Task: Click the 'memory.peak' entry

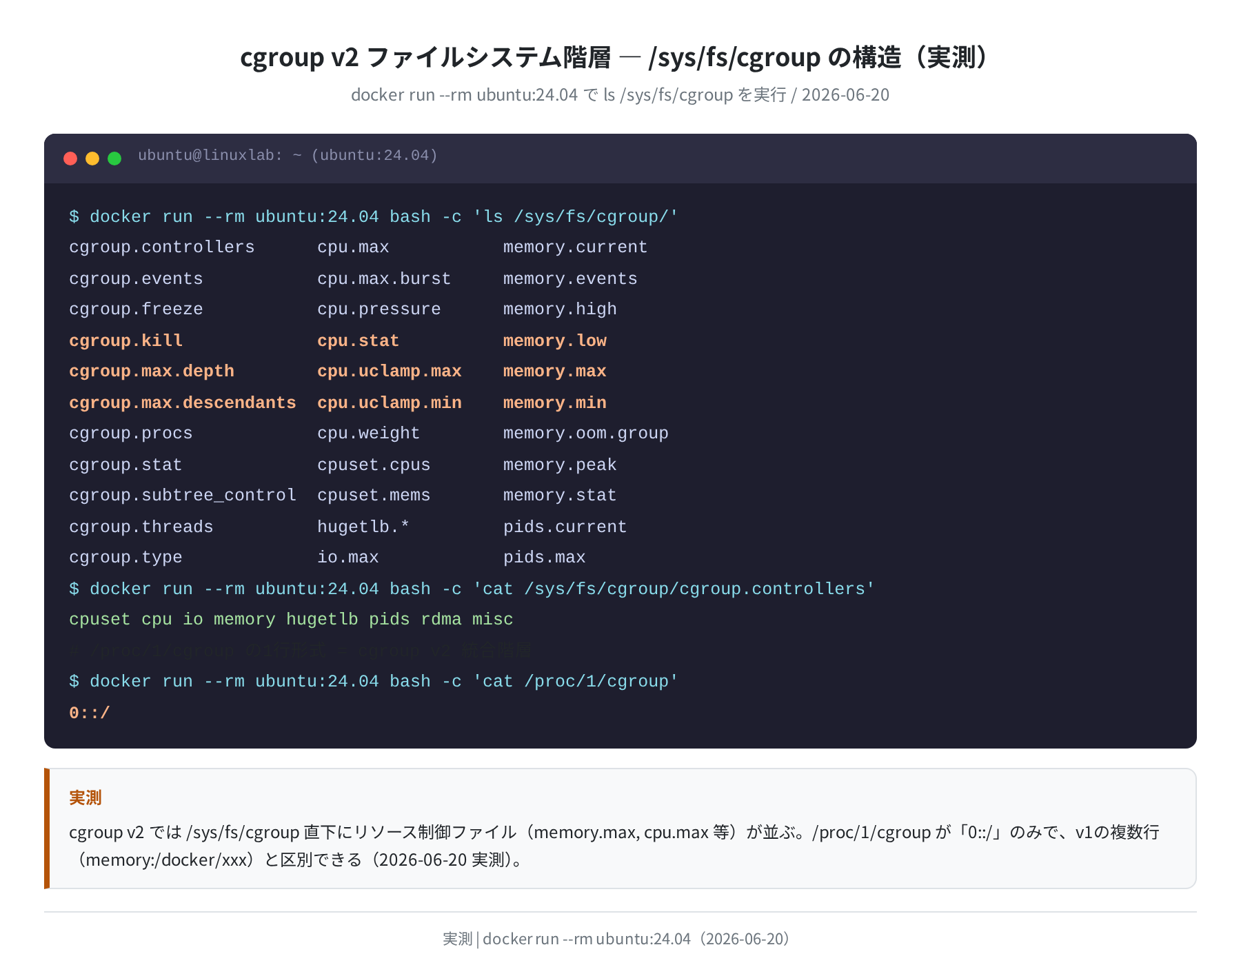Action: point(560,465)
